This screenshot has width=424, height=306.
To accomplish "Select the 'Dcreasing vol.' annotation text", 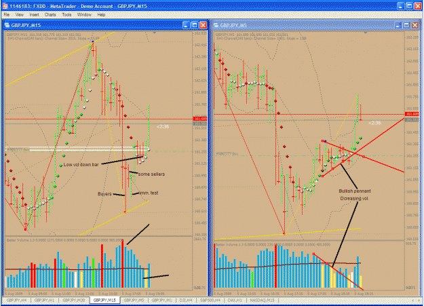I will 355,198.
